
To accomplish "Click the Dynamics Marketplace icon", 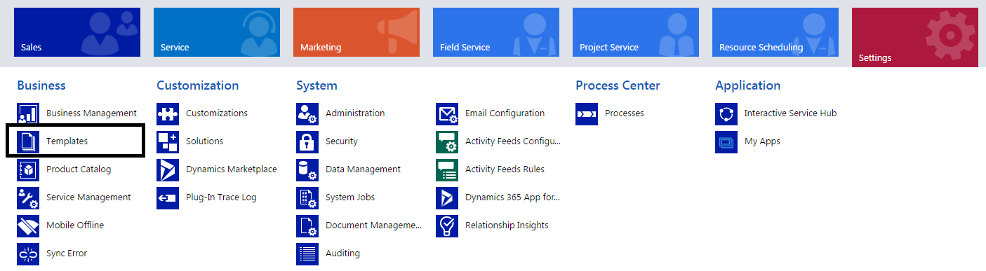I will click(x=168, y=169).
